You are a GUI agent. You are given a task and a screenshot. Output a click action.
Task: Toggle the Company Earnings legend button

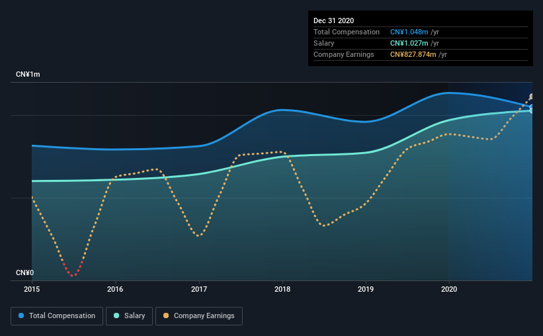point(199,316)
